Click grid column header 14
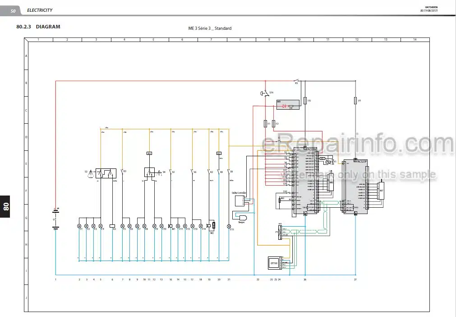Screen dimensions: 456x317 coord(415,40)
